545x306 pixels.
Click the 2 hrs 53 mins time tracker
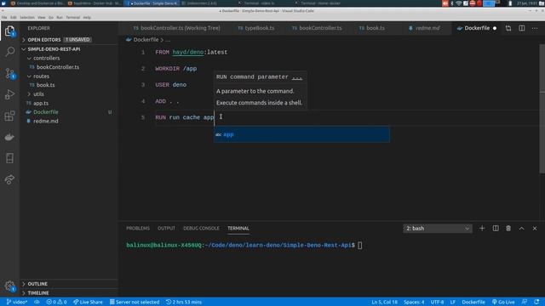click(x=184, y=302)
